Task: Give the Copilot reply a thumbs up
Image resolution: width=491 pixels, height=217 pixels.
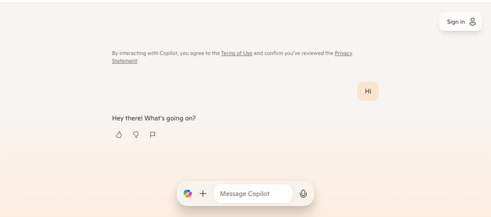Action: pos(119,135)
